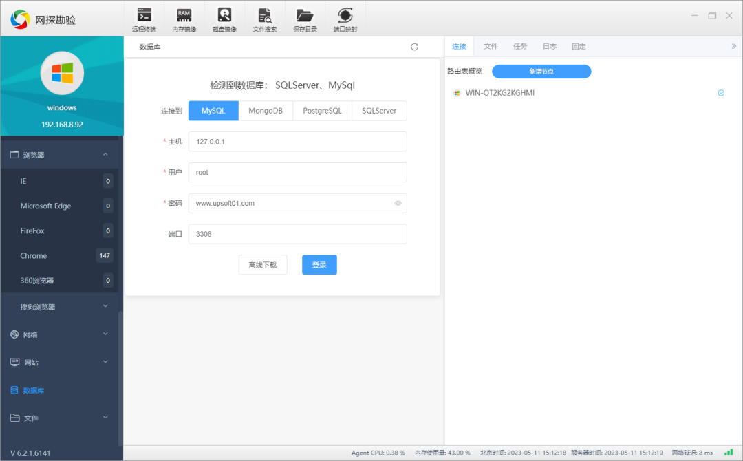
Task: Switch to the 日志 tab
Action: point(549,46)
